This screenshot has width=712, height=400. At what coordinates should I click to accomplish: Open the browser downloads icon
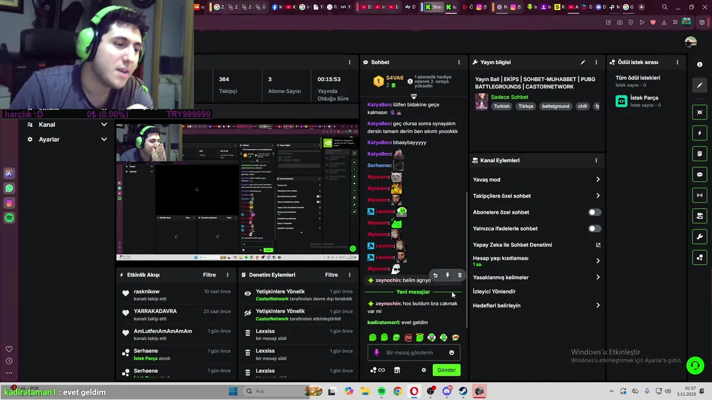pyautogui.click(x=664, y=22)
